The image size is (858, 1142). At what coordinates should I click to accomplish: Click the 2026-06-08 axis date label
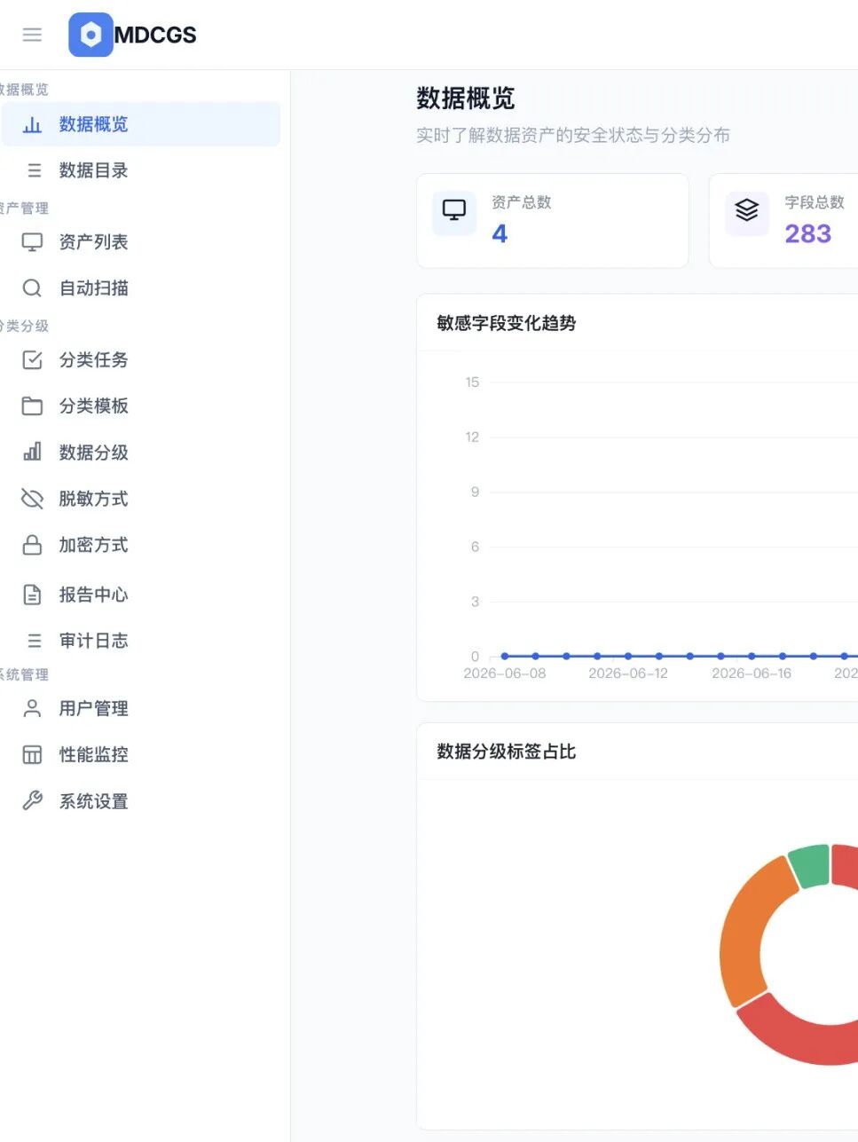pos(505,673)
